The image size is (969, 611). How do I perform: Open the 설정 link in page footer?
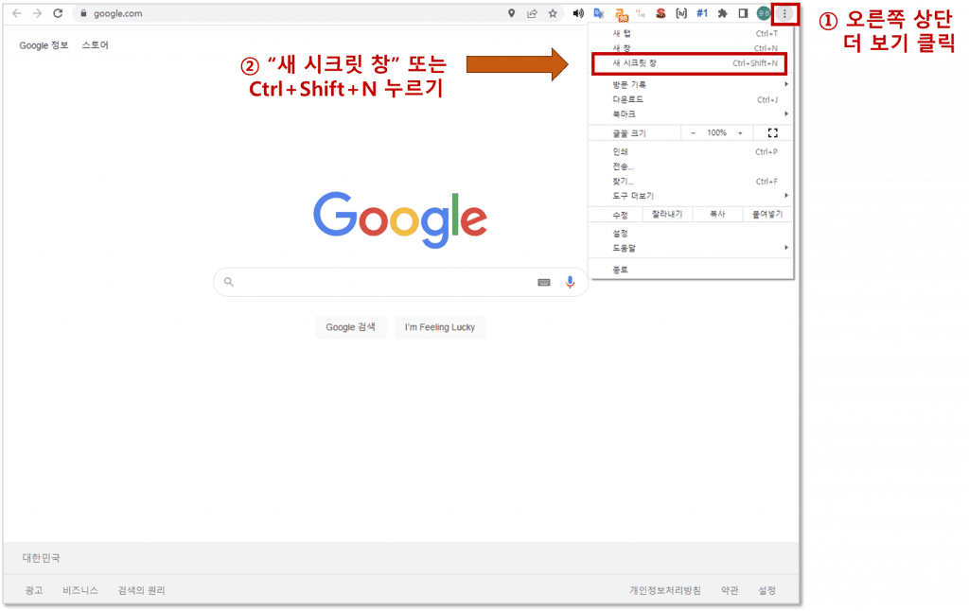click(x=766, y=590)
